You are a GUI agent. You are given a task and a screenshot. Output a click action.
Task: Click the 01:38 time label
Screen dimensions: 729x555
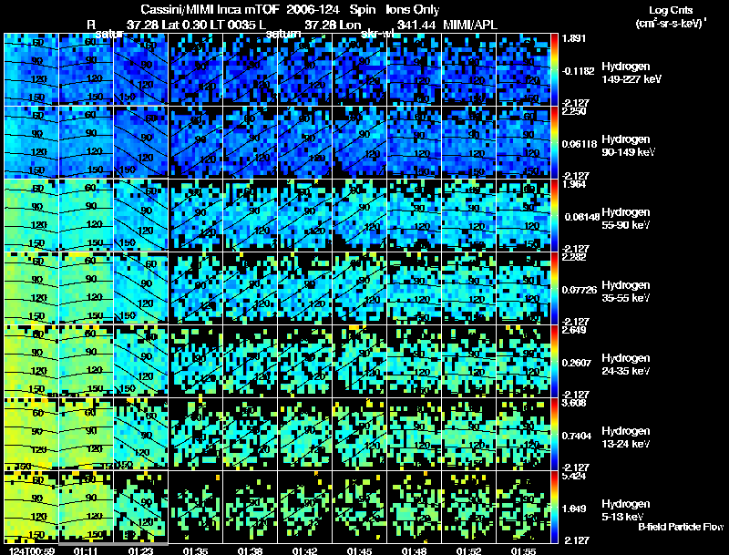click(250, 550)
